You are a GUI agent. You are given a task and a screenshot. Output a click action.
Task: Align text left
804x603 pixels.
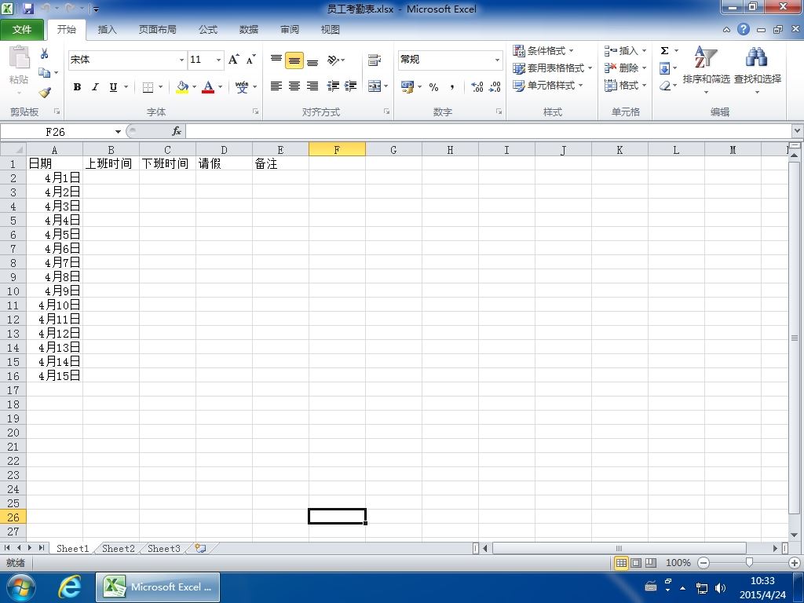276,86
